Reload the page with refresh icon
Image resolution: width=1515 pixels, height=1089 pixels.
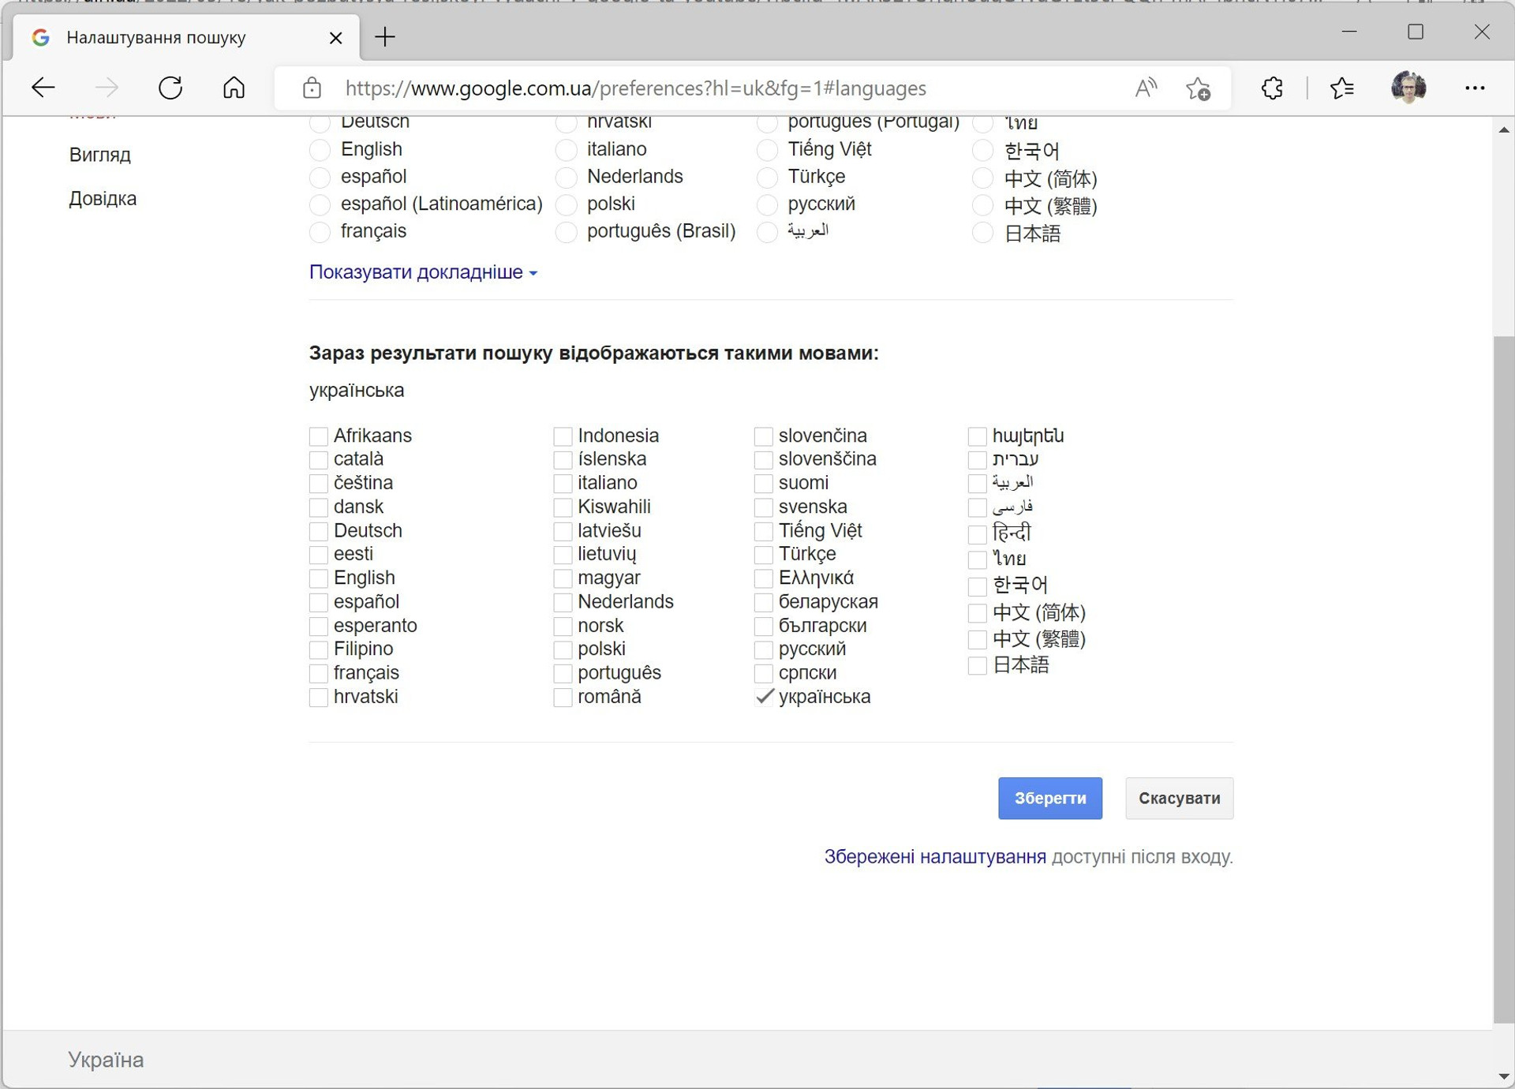click(x=170, y=88)
